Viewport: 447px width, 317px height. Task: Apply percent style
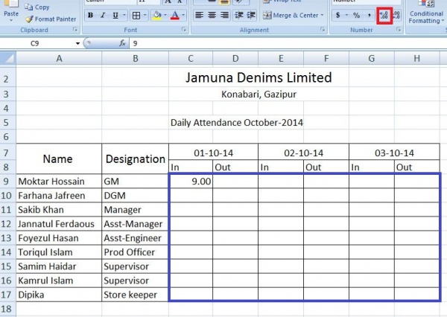point(356,15)
